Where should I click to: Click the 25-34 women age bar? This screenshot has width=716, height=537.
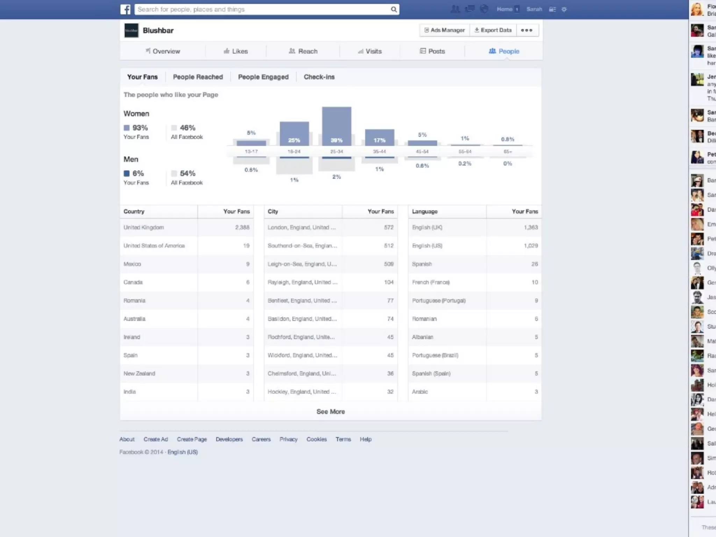point(336,126)
